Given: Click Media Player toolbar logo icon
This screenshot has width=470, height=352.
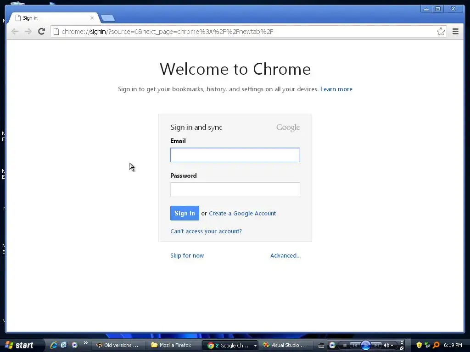Looking at the screenshot, I should [x=332, y=345].
